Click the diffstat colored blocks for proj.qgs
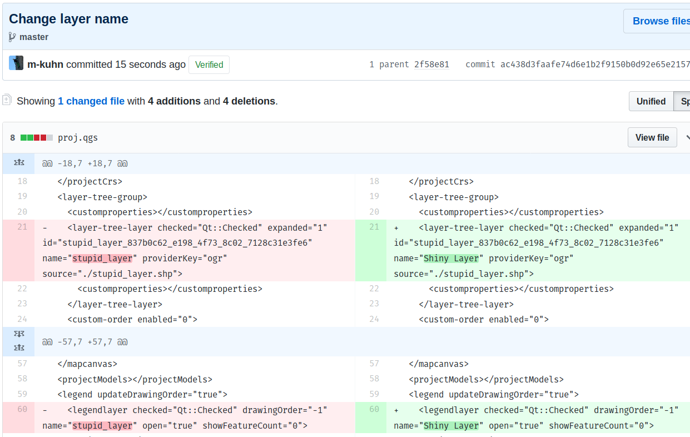This screenshot has width=690, height=437. tap(37, 137)
